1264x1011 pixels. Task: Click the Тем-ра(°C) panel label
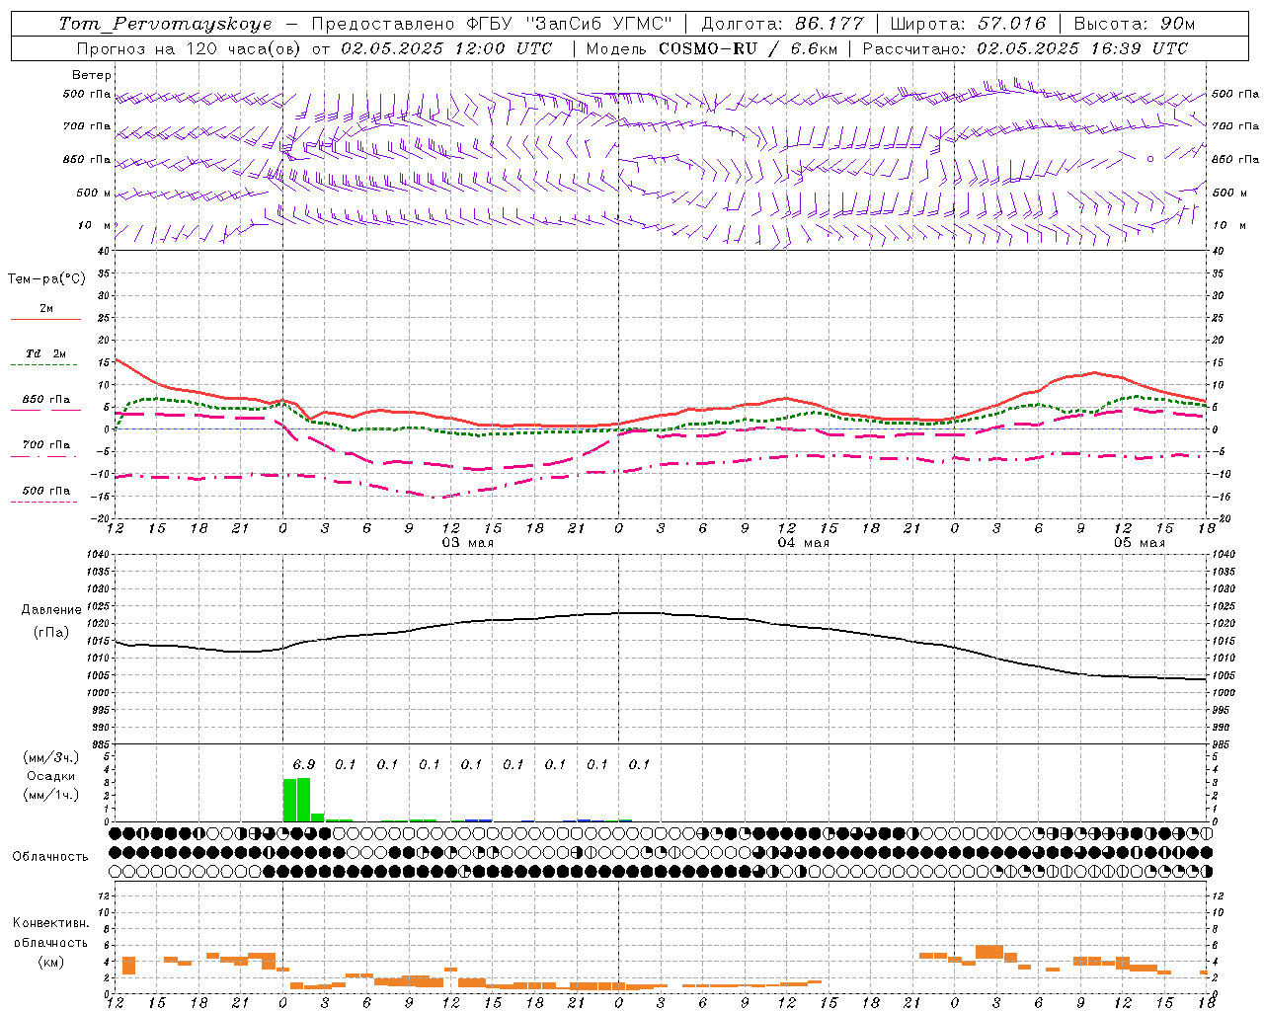point(46,279)
